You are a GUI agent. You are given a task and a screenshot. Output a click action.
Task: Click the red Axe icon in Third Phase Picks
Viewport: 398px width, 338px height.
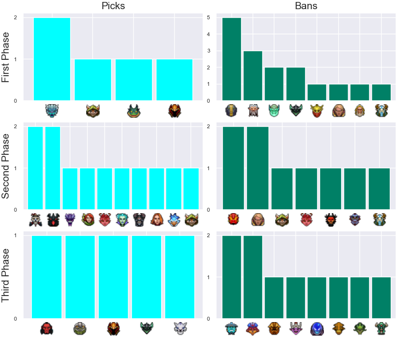tap(47, 328)
